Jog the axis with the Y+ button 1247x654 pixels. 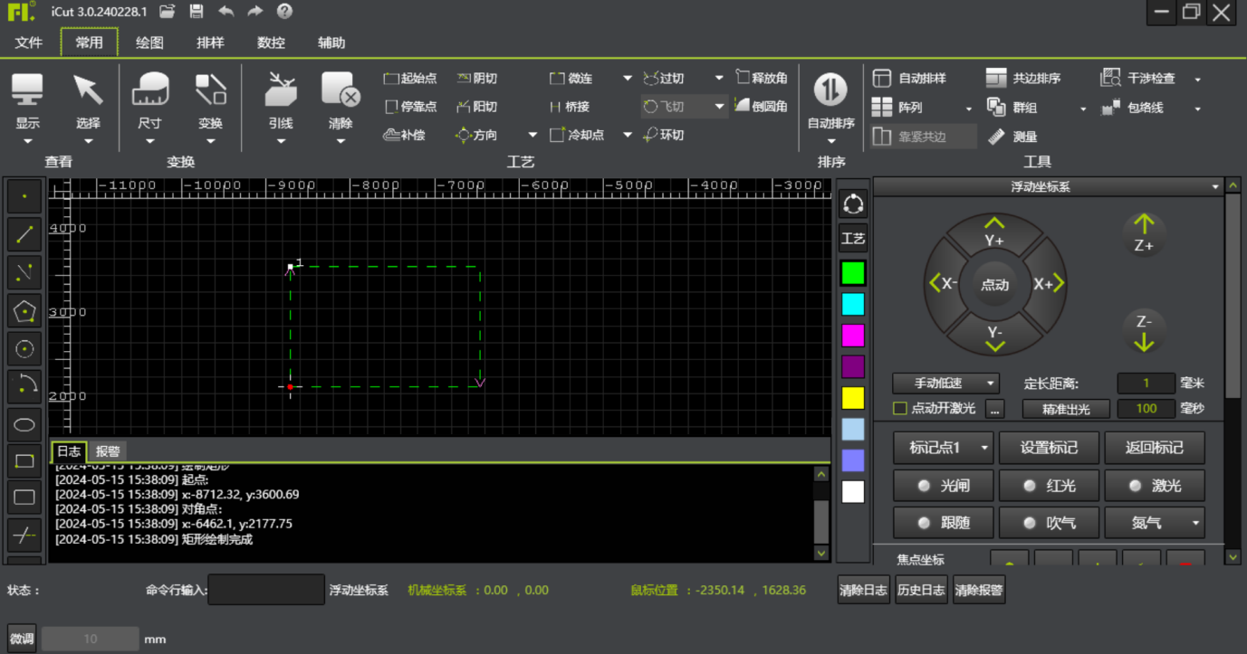[994, 234]
